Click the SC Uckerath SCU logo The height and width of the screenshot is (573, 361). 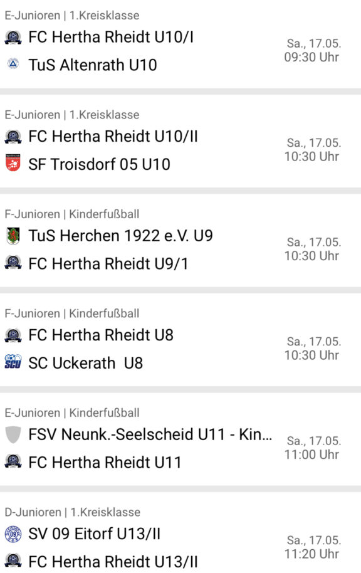(x=13, y=362)
